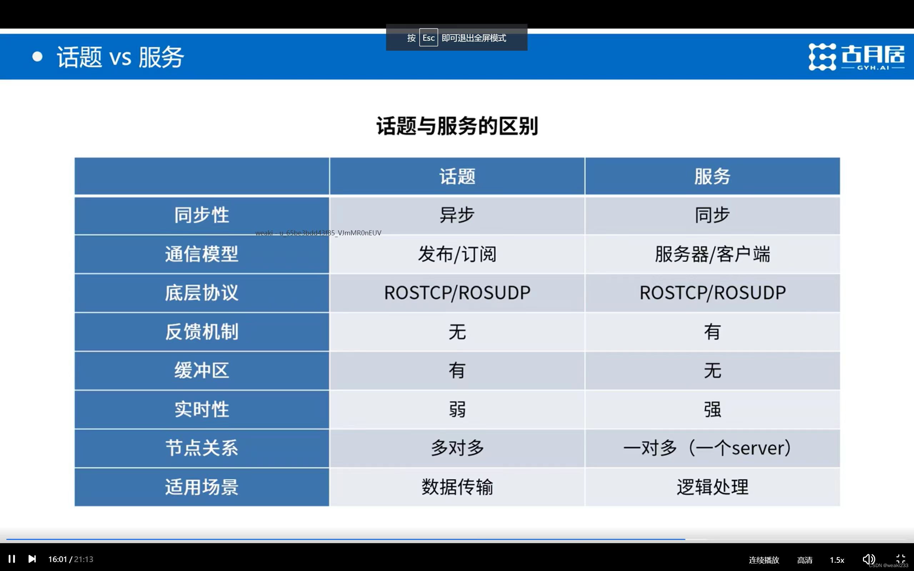Click the 话题 column header
The height and width of the screenshot is (571, 914).
[457, 176]
